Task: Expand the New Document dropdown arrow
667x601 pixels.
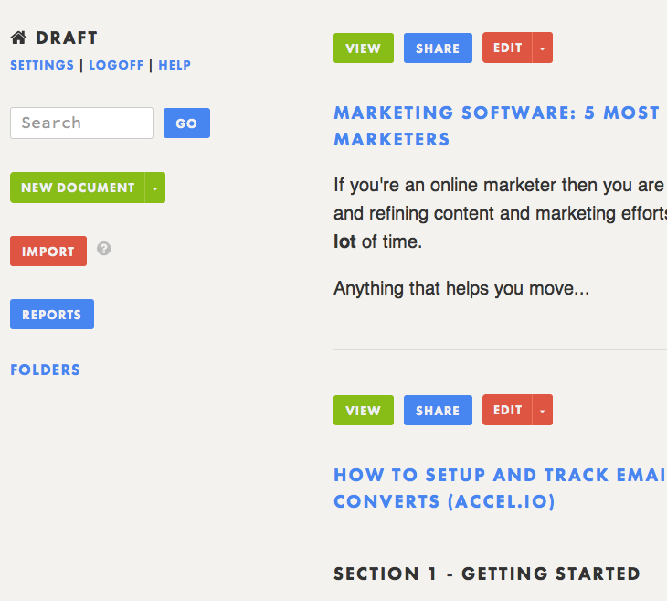Action: 155,188
